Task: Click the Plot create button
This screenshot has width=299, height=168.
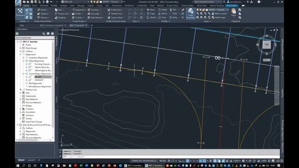Action: (59, 10)
